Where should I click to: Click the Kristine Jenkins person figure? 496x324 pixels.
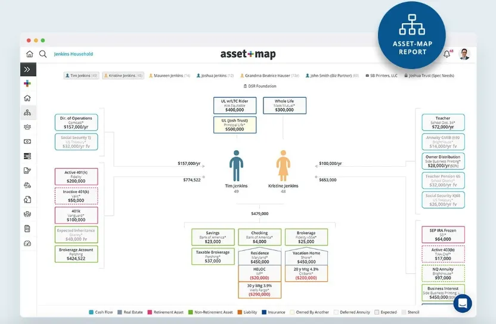[283, 166]
